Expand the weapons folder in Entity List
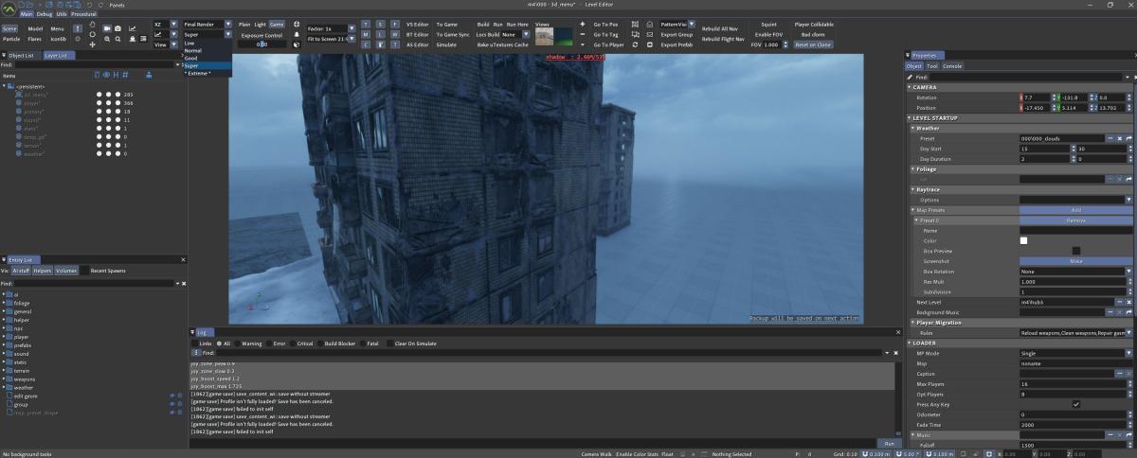Screen dimensions: 1137x458 (x=4, y=379)
